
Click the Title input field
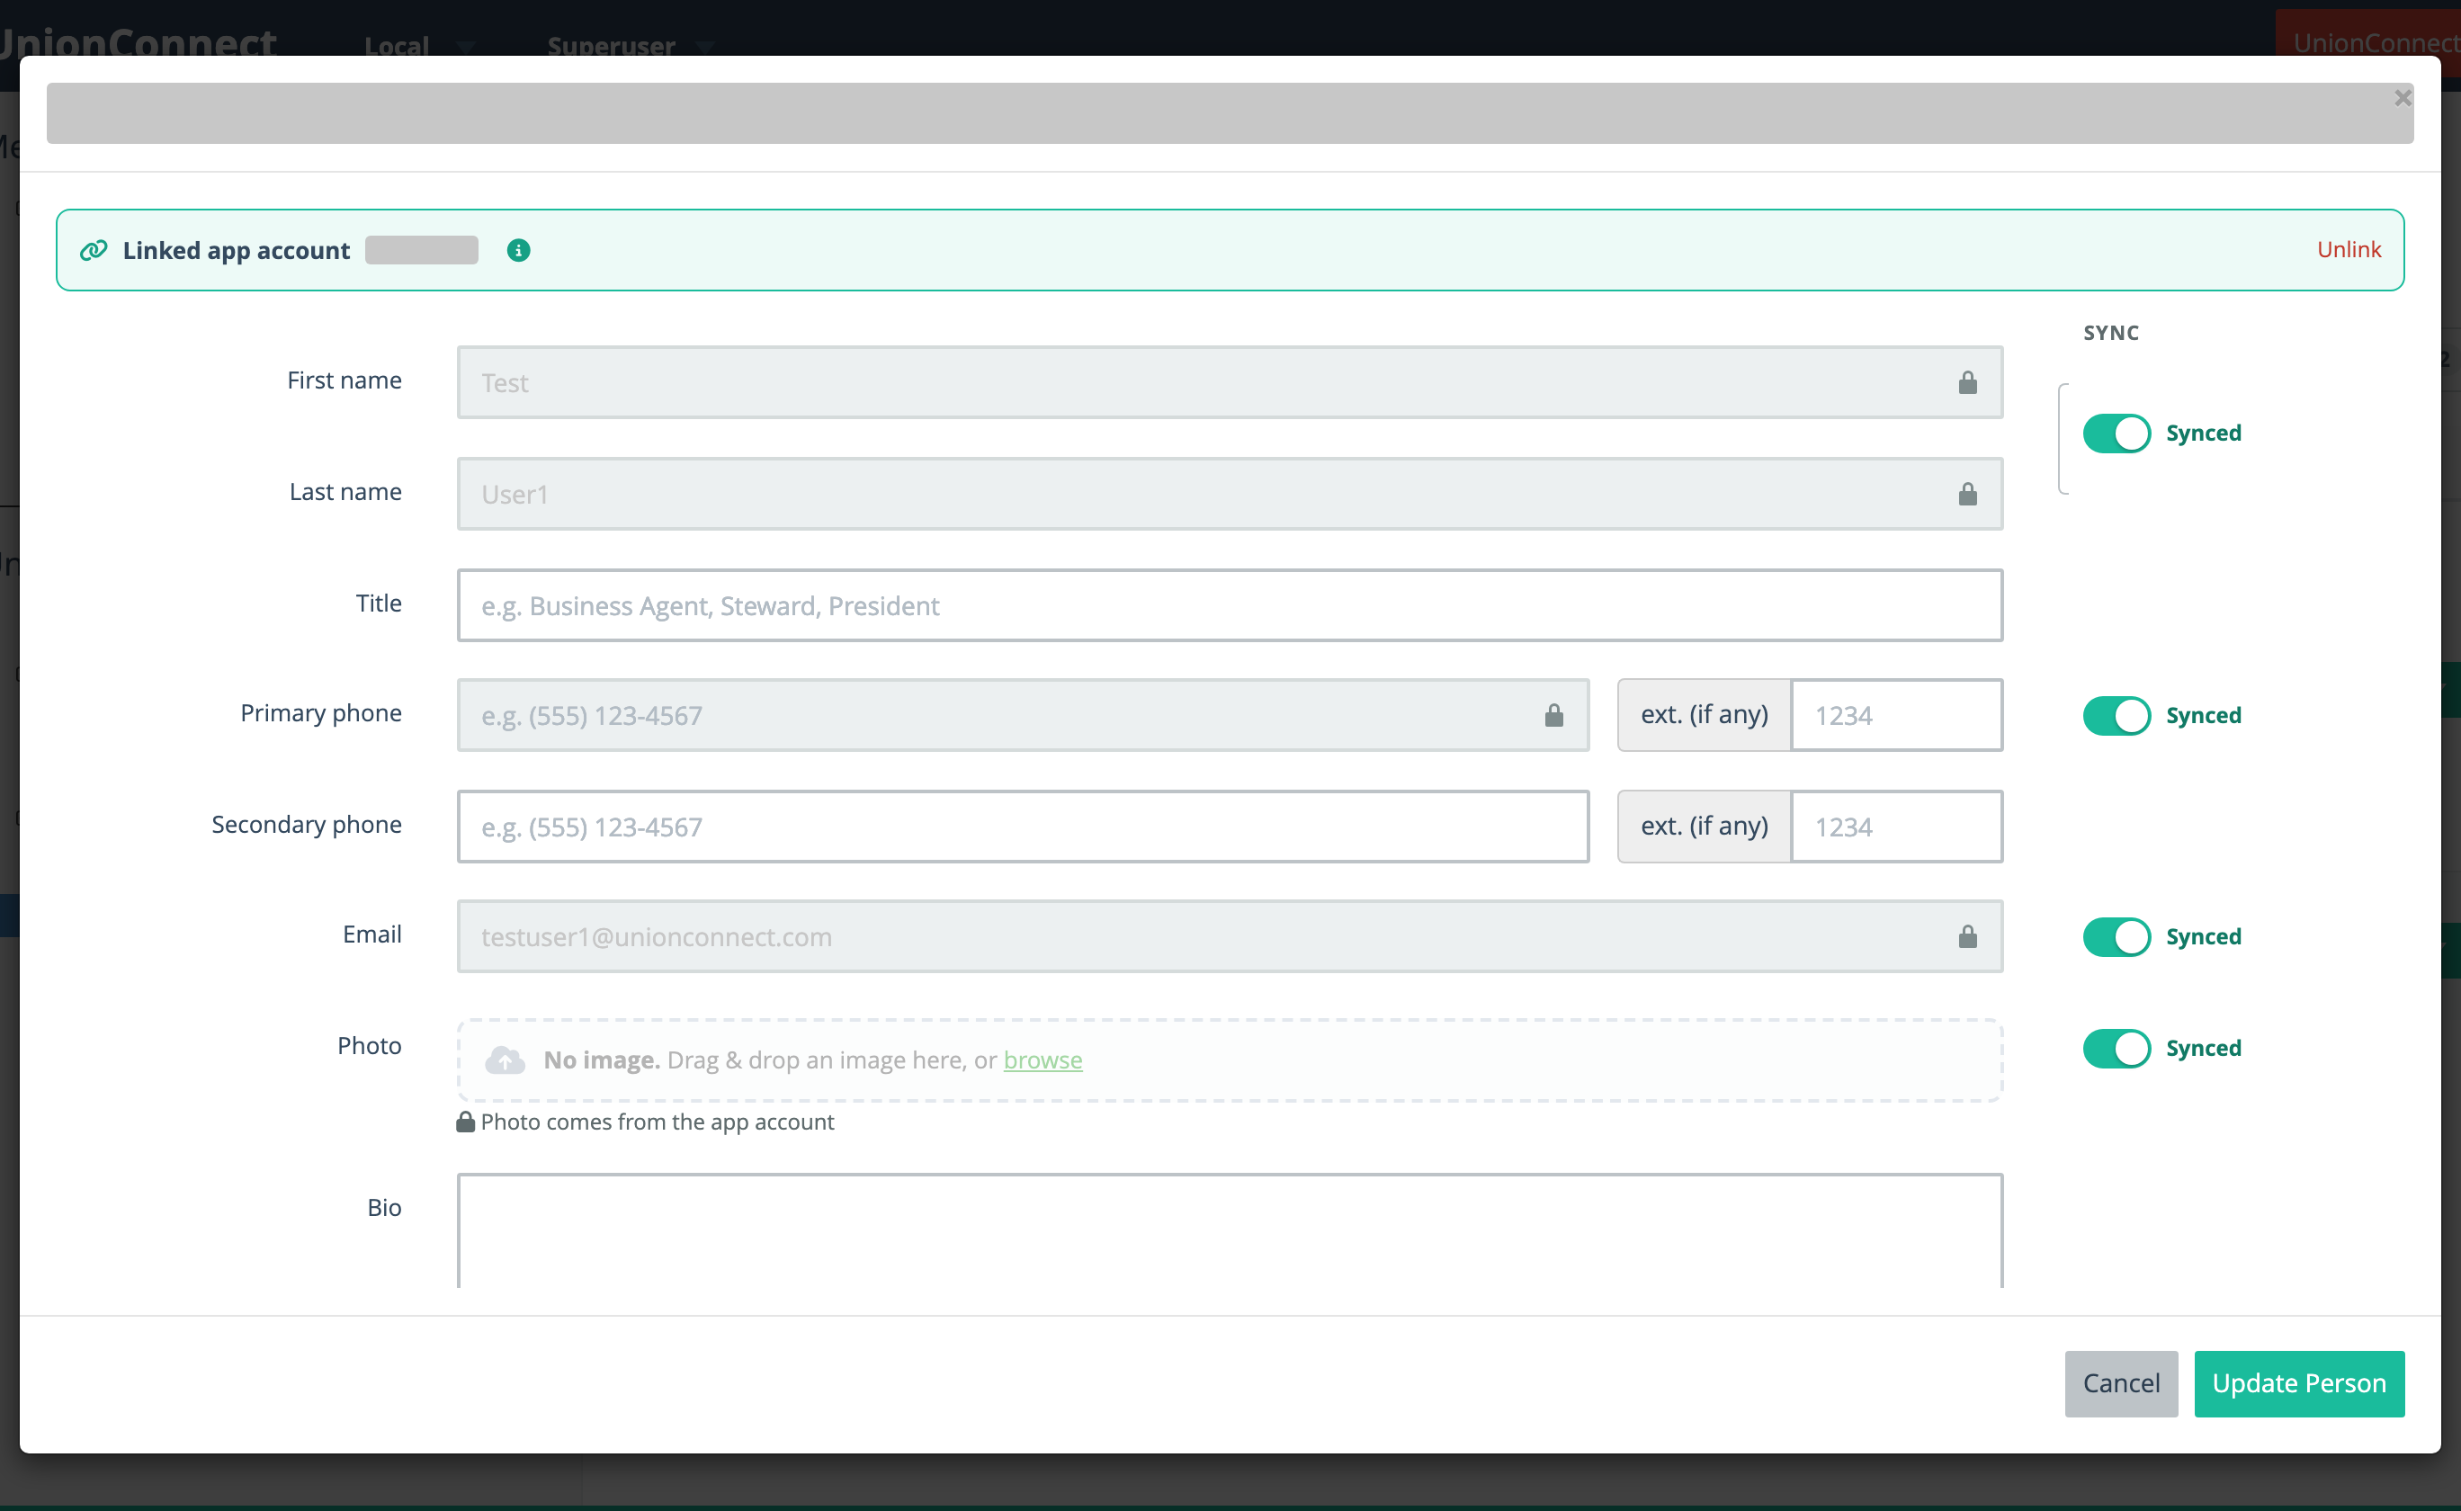coord(1230,605)
